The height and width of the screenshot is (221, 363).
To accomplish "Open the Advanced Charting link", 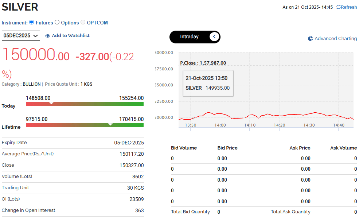I will point(336,39).
